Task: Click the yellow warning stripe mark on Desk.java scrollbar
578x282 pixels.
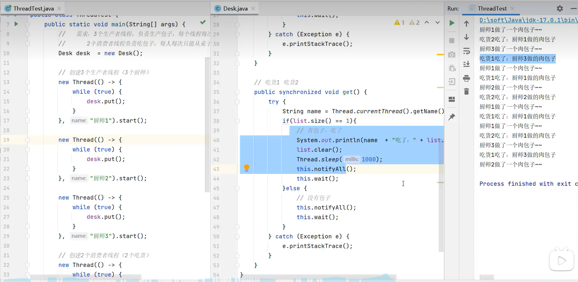Action: coord(440,55)
